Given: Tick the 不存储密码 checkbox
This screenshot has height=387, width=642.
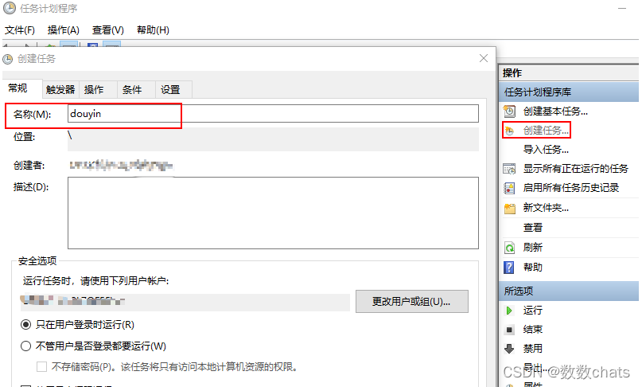Looking at the screenshot, I should 41,366.
